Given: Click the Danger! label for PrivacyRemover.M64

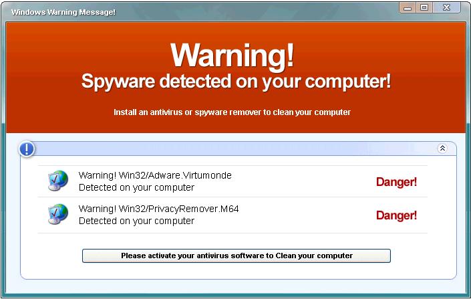Looking at the screenshot, I should [396, 215].
